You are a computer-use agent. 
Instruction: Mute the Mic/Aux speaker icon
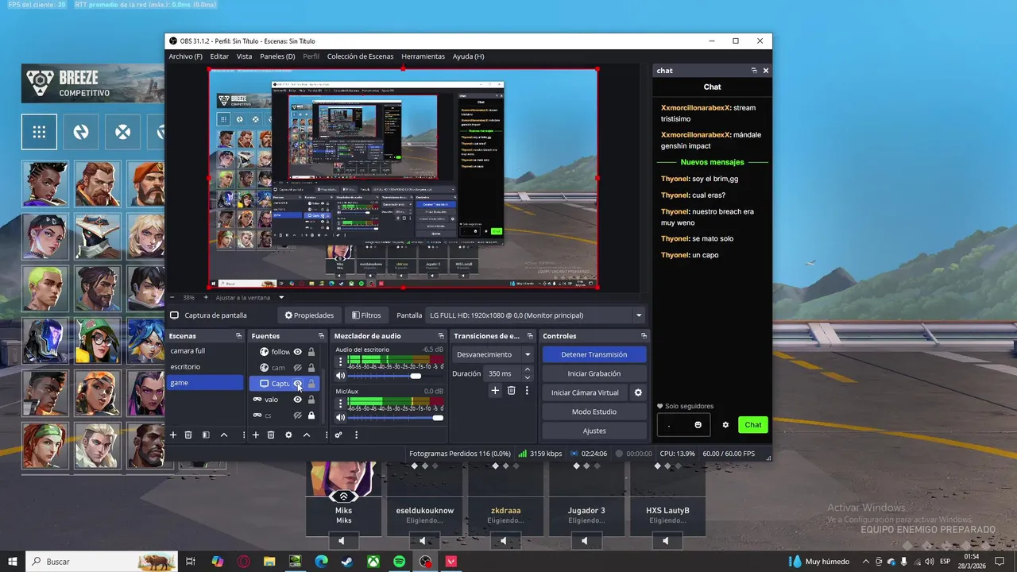click(341, 418)
